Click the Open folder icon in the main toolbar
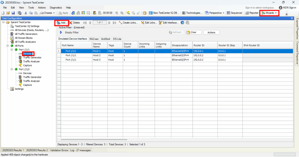Viewport: 299px width, 157px height. 8,13
